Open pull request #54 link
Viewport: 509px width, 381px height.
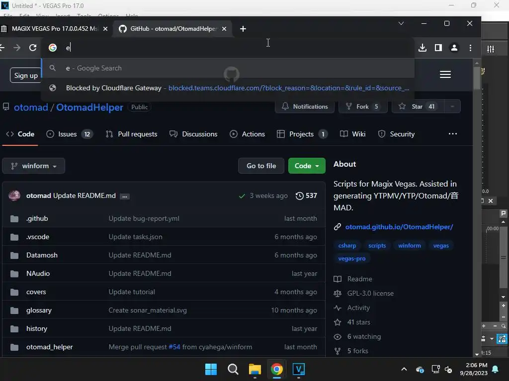click(174, 347)
